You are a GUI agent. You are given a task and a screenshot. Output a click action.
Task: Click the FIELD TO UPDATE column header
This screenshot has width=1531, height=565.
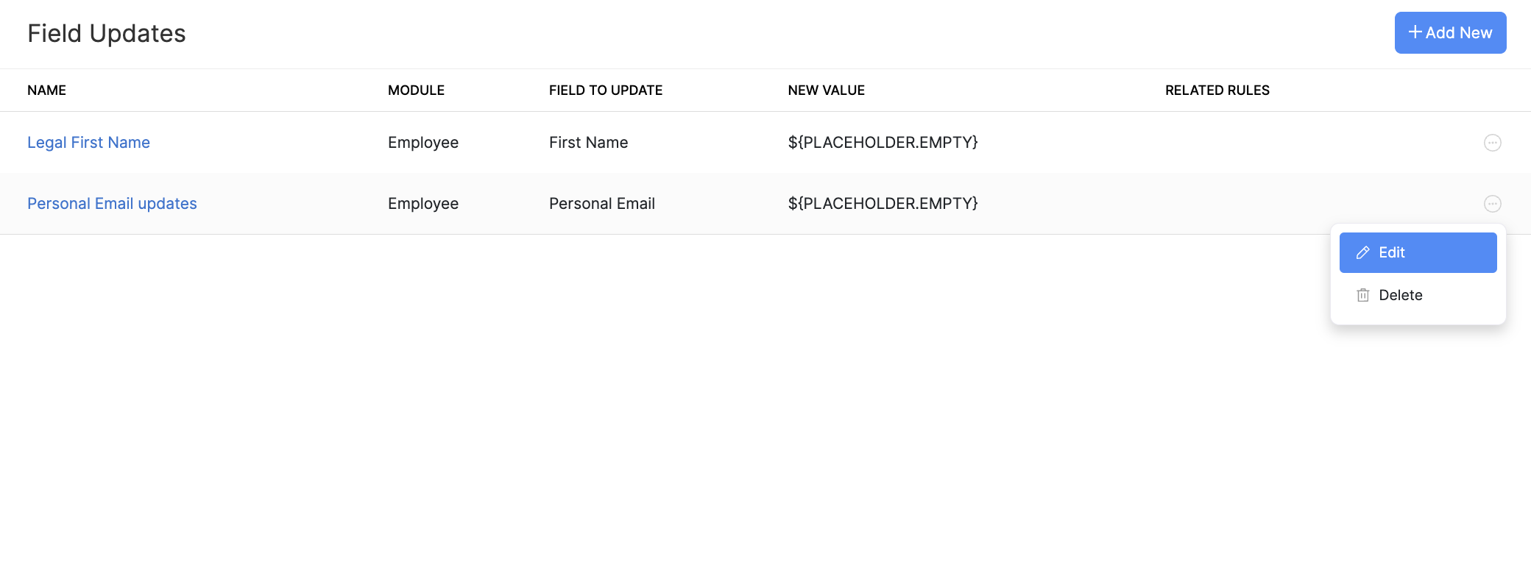click(605, 90)
